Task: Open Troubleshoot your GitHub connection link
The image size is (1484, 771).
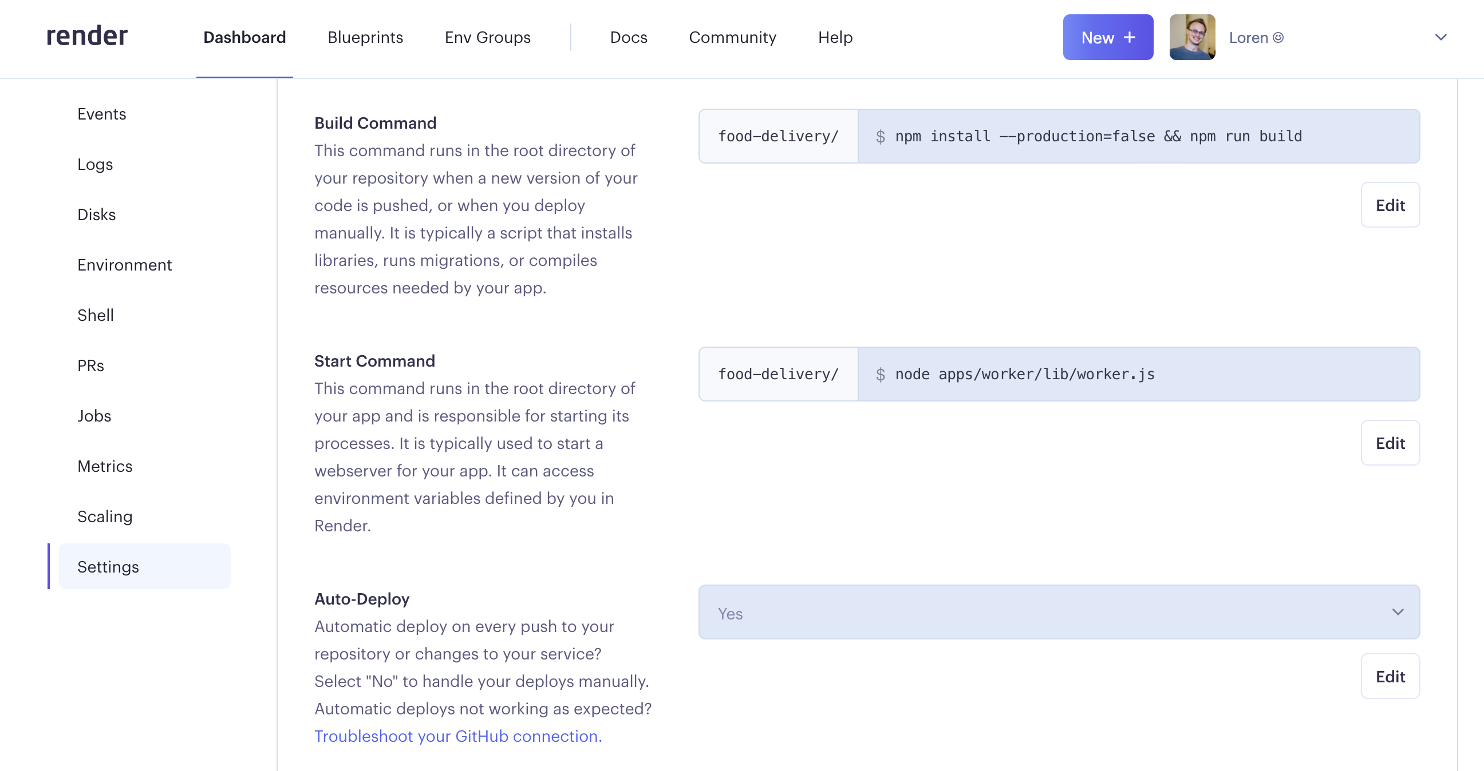Action: tap(458, 736)
